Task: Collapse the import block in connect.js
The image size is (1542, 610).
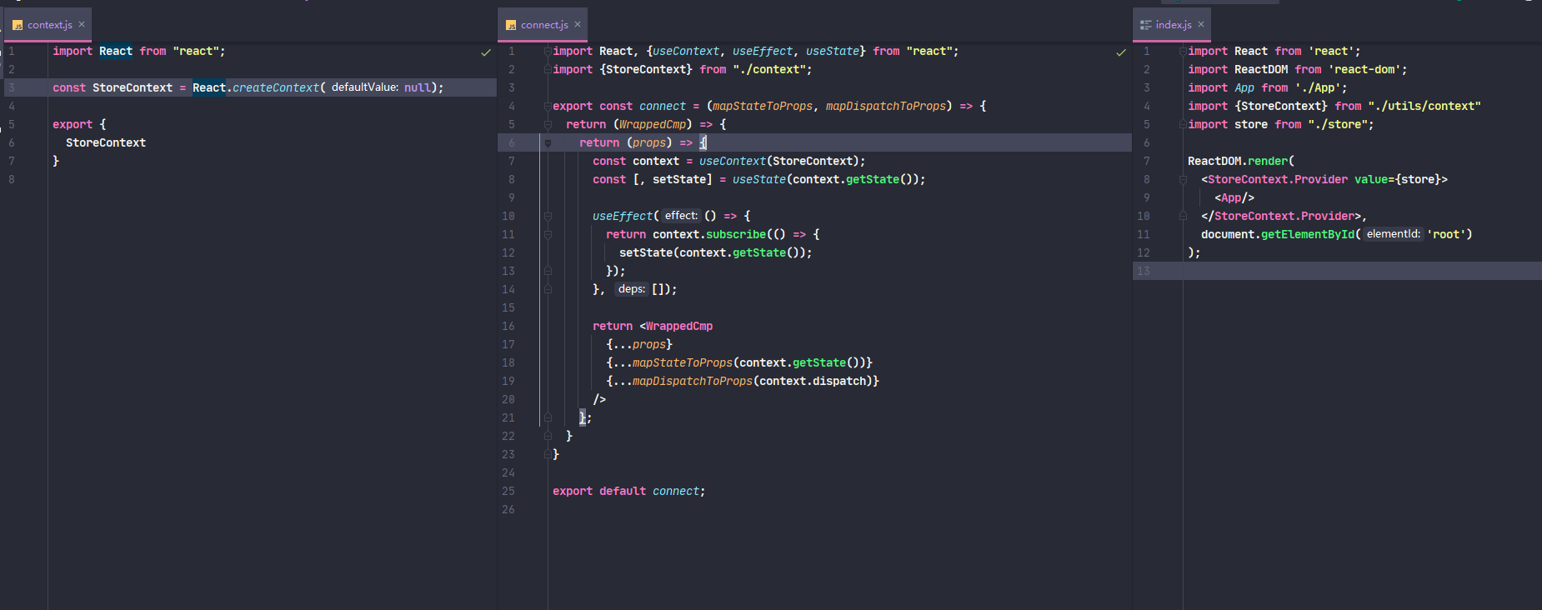Action: pos(548,52)
